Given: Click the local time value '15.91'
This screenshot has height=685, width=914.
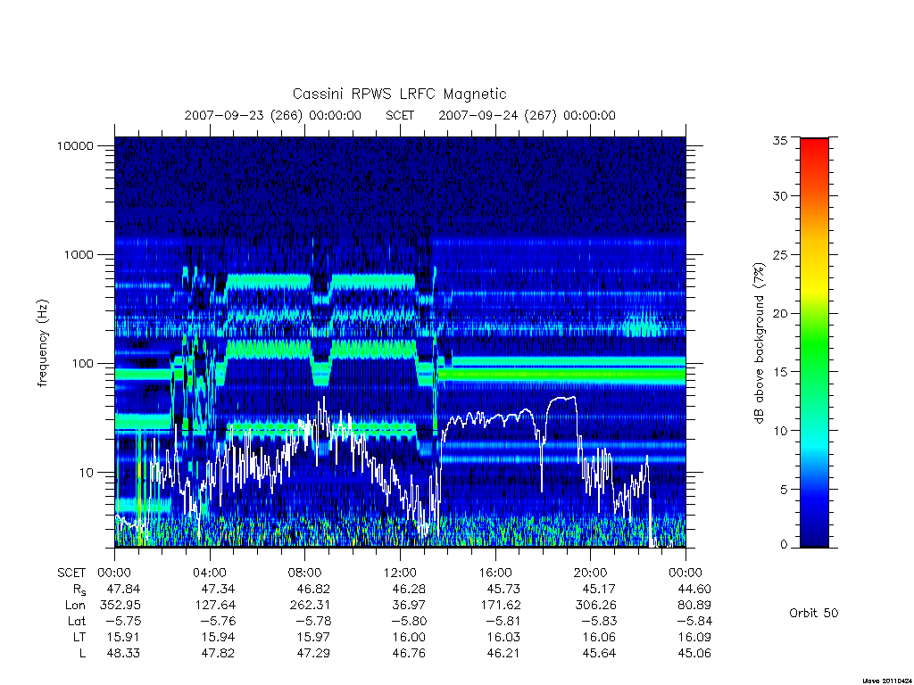Looking at the screenshot, I should pyautogui.click(x=123, y=637).
